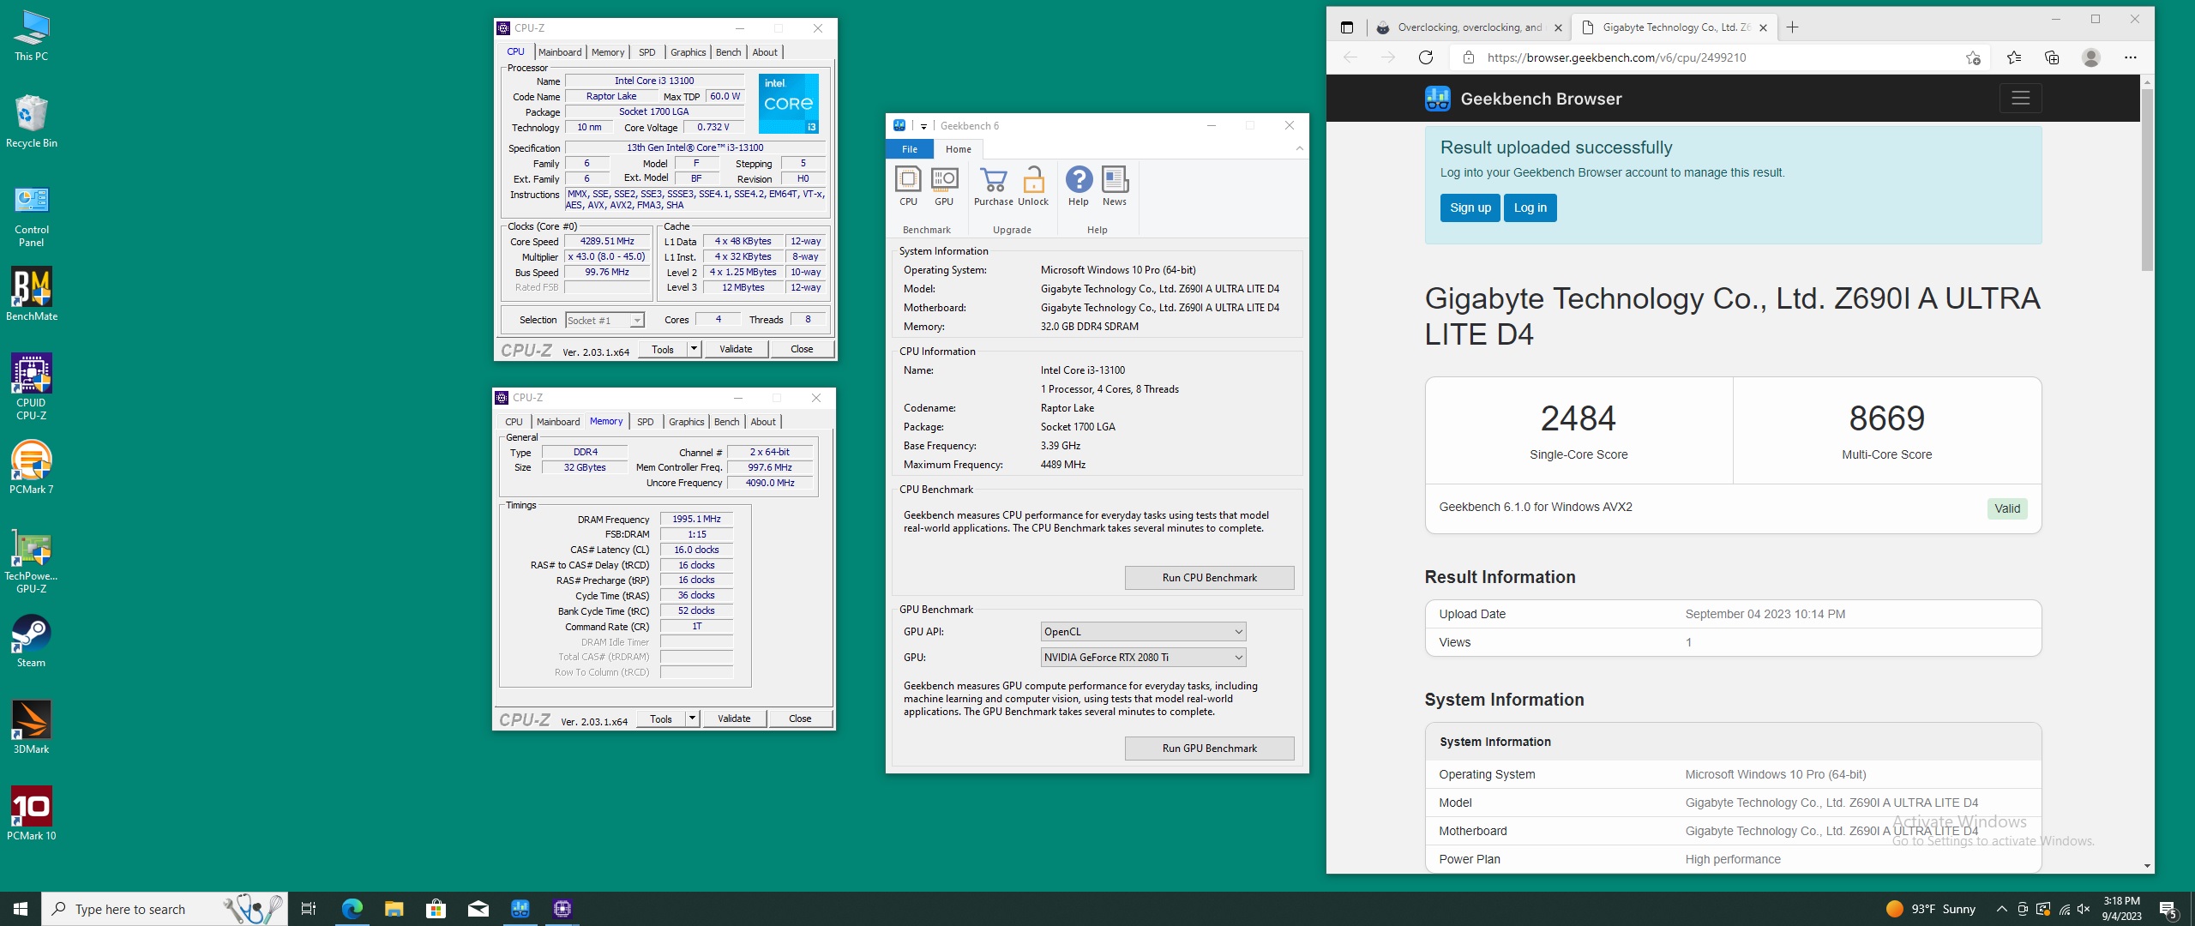Click Unlock padlock icon in Geekbench
Image resolution: width=2195 pixels, height=926 pixels.
1033,186
